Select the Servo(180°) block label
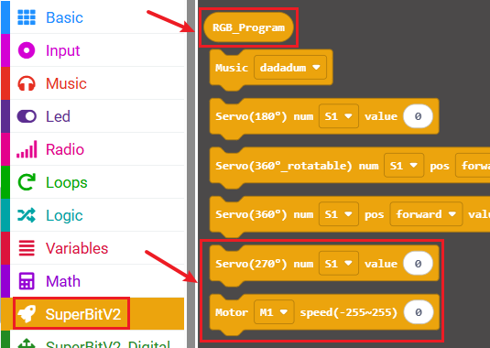The width and height of the screenshot is (490, 348). (x=251, y=116)
